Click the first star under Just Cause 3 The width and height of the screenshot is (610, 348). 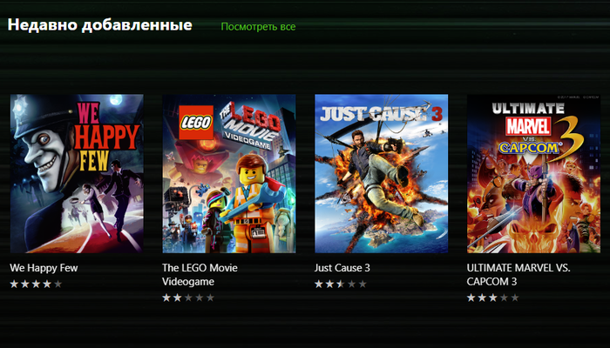319,284
